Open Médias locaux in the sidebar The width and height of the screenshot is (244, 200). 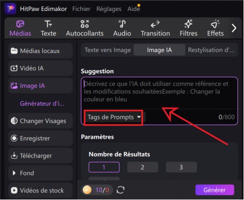coord(40,51)
